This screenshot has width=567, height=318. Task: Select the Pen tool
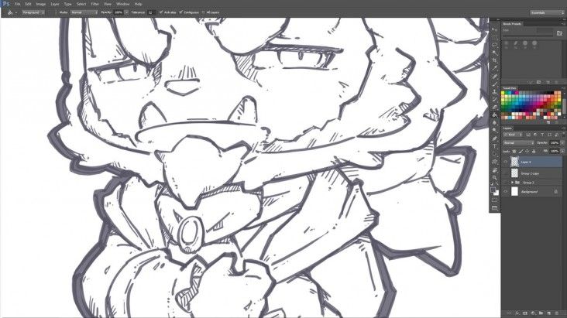click(x=494, y=138)
